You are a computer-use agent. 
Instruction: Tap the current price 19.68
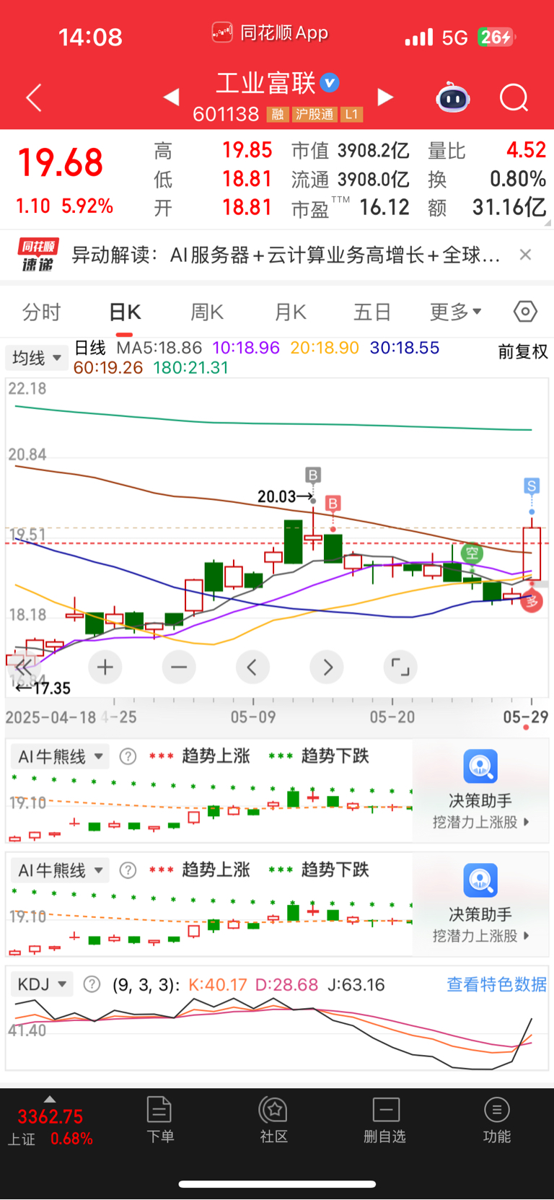[61, 162]
